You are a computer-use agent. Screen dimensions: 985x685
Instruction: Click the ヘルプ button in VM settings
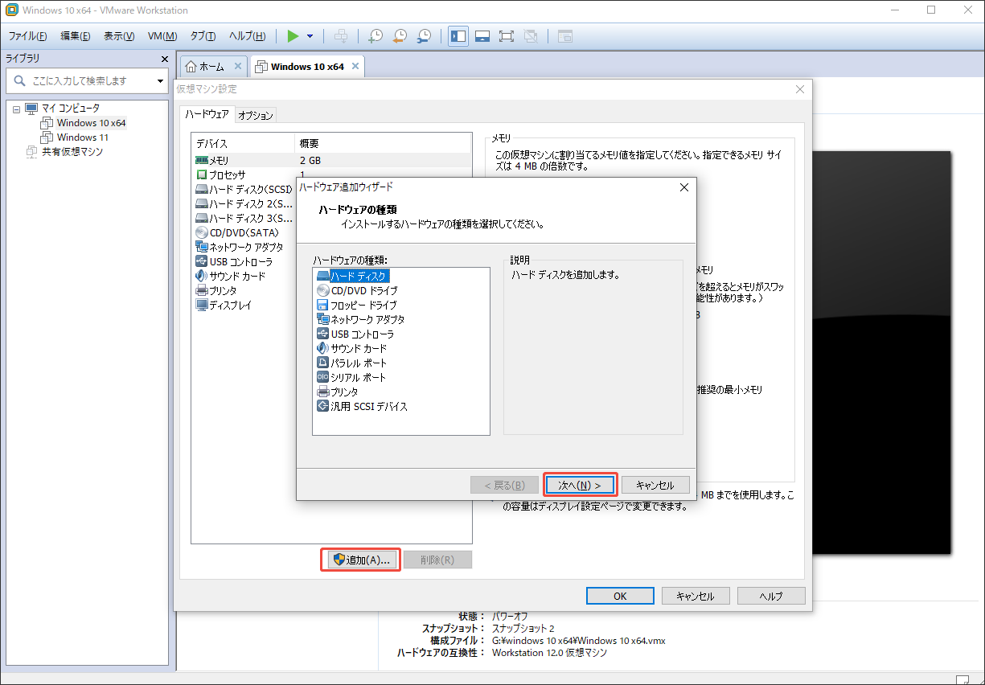point(771,597)
